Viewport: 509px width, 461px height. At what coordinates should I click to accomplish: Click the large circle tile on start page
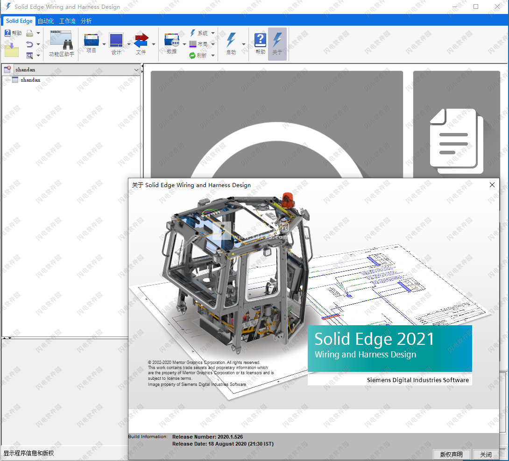(x=277, y=124)
